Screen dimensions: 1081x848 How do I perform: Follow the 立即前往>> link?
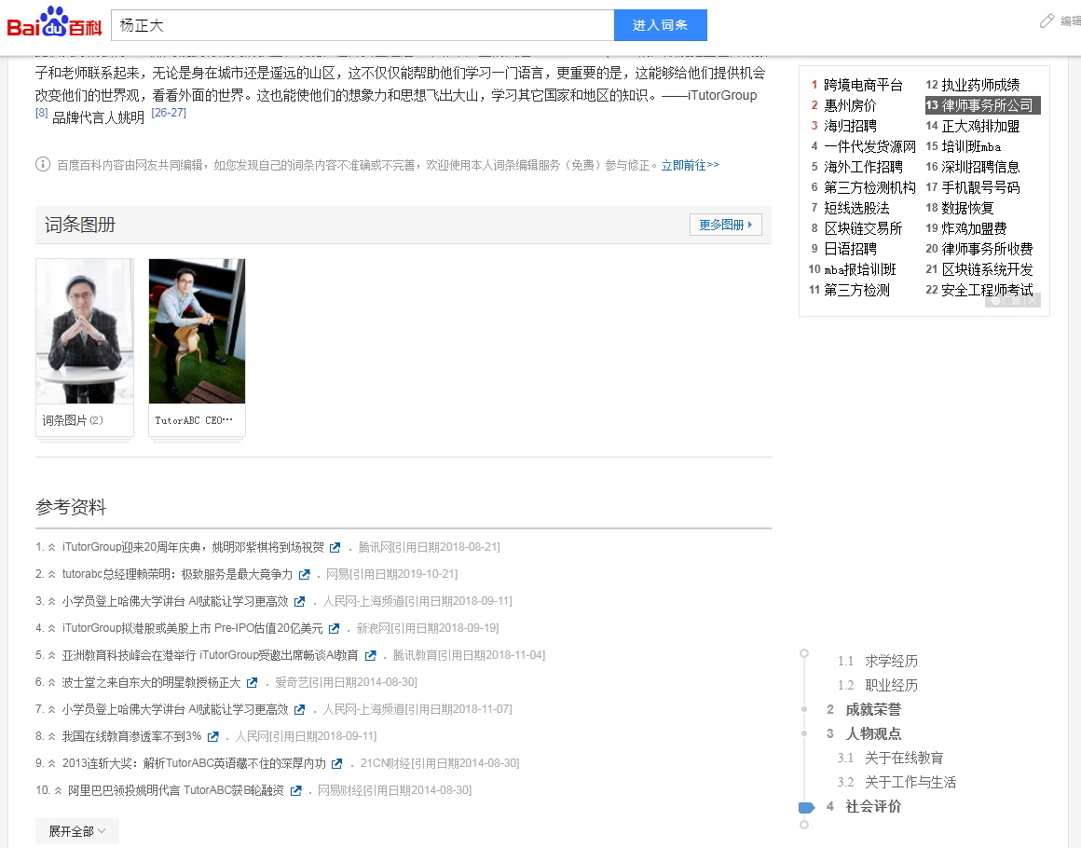pos(691,166)
